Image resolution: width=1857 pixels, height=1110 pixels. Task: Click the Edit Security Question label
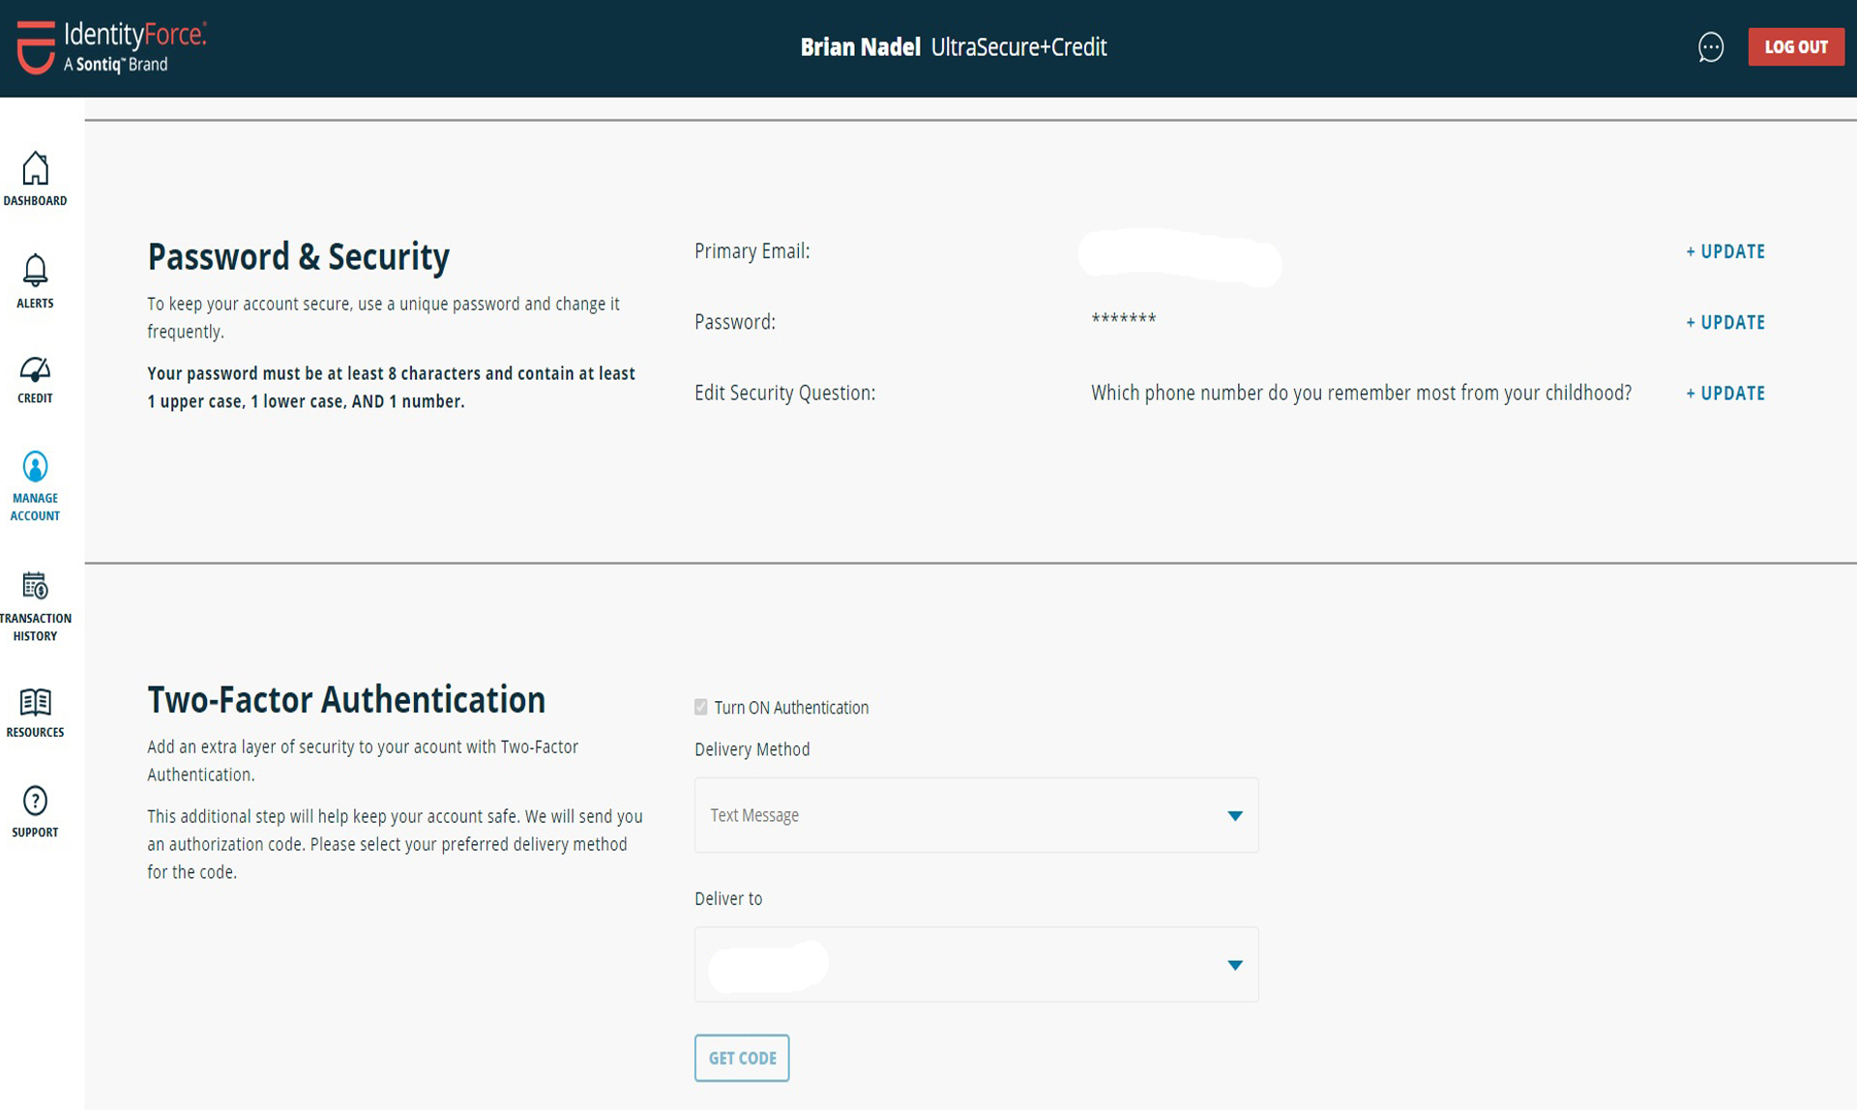784,393
